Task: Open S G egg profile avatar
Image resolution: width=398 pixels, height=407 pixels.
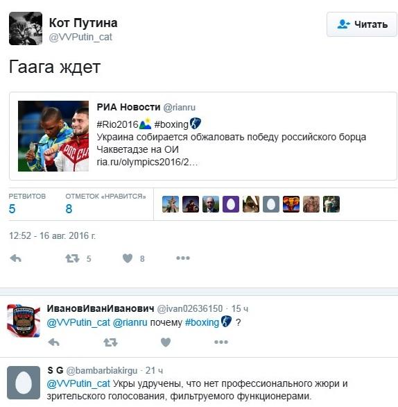Action: [x=24, y=383]
